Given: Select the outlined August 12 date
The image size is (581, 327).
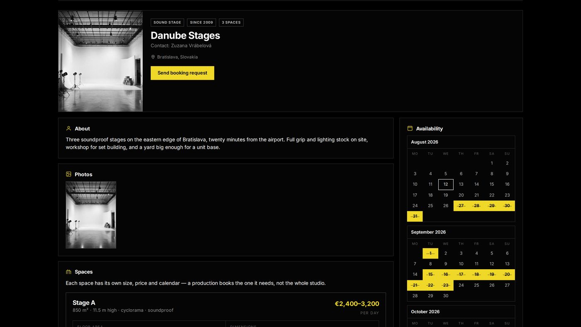Looking at the screenshot, I should click(446, 184).
